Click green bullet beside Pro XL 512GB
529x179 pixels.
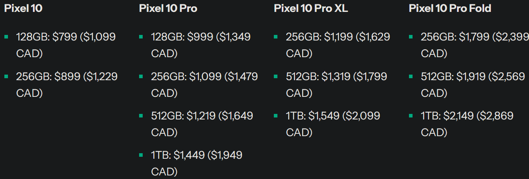[x=276, y=76]
